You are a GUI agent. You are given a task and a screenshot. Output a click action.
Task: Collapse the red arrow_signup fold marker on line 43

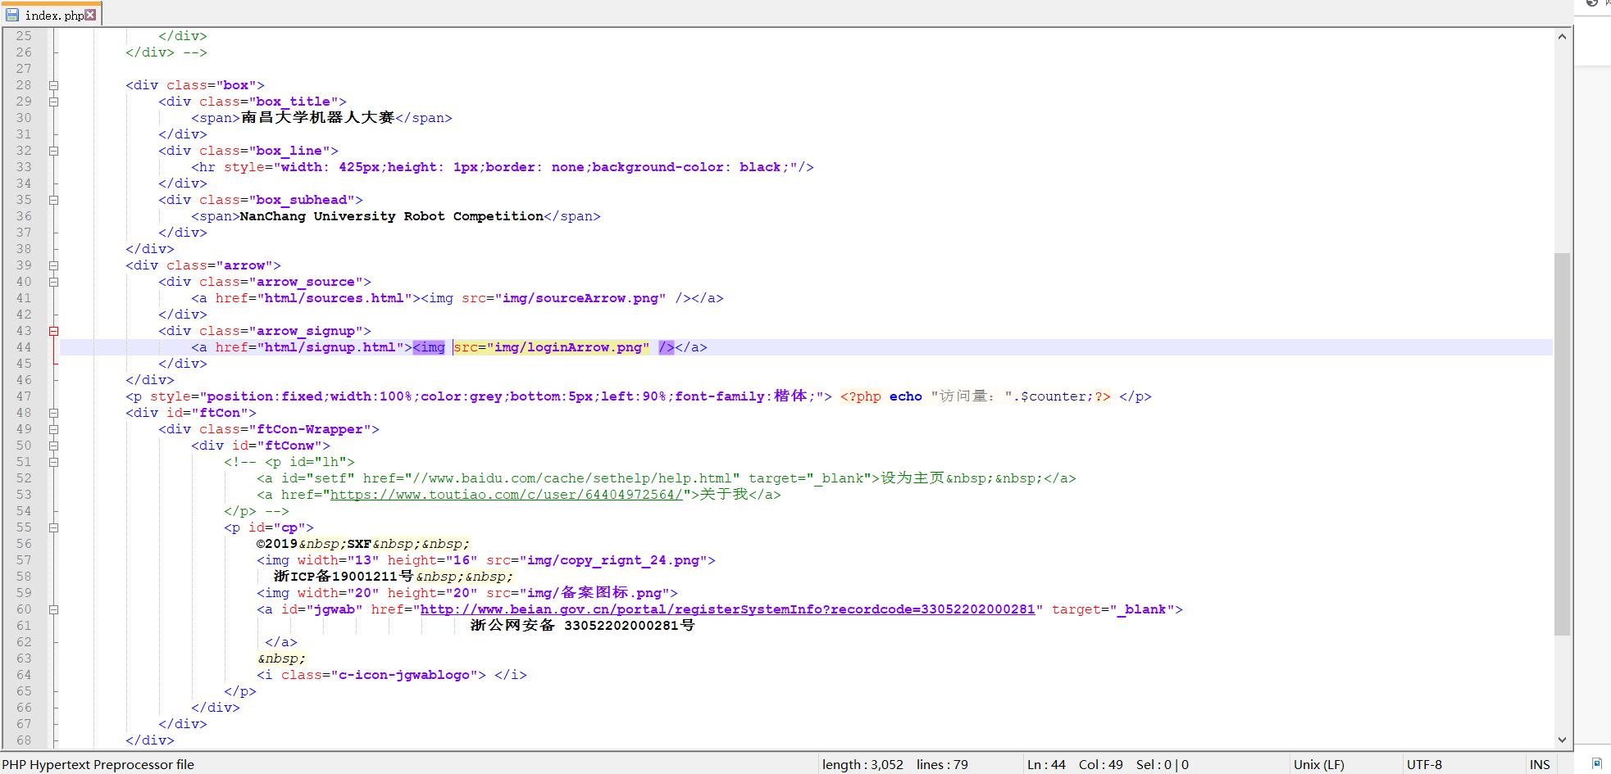(53, 331)
